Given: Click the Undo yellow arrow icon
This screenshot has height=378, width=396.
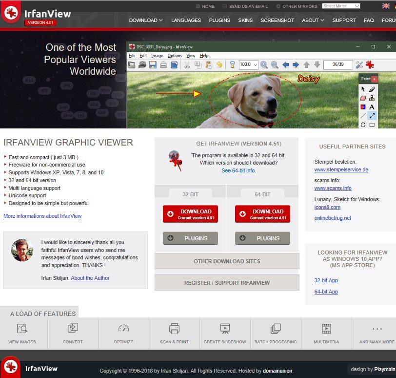Looking at the screenshot, I should pyautogui.click(x=219, y=65).
